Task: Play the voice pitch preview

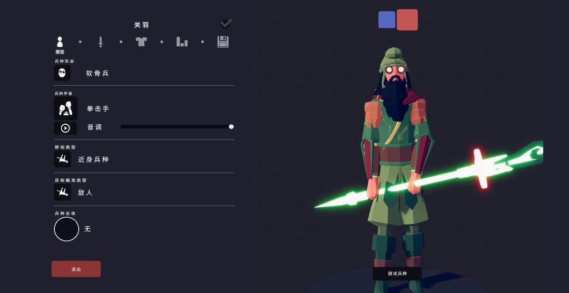Action: 65,128
